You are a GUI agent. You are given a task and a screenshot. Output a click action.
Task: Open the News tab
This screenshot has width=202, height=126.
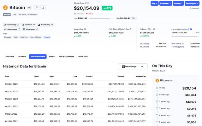point(52,57)
